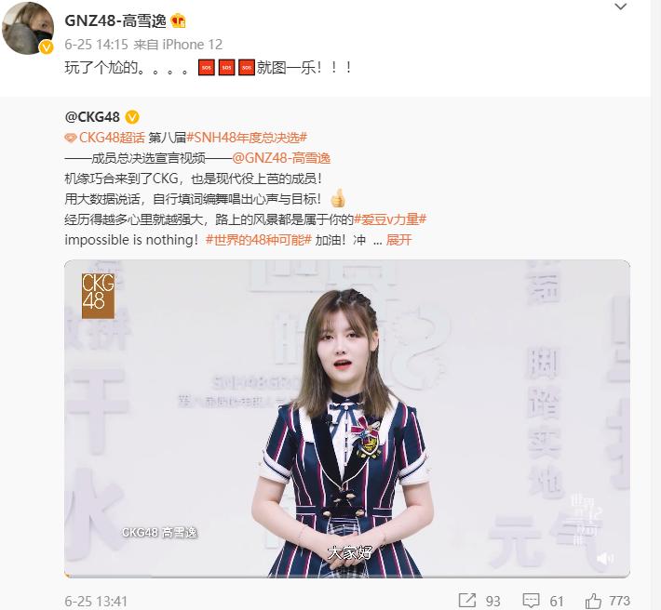Click the @CKG48 account name

pos(92,116)
